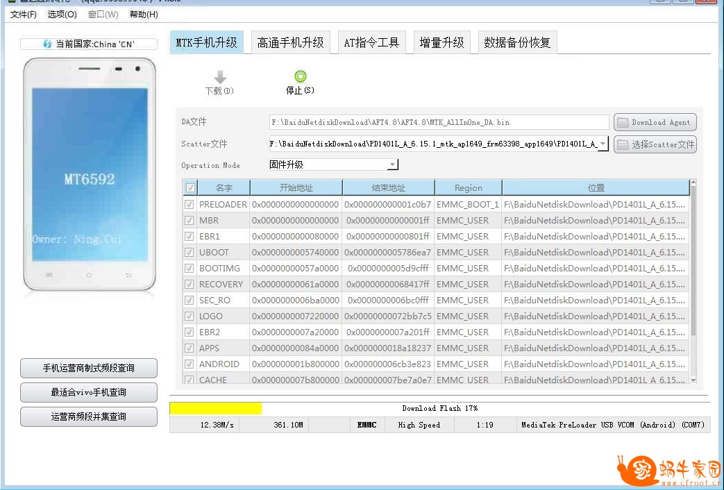This screenshot has width=724, height=490.
Task: Open the 选项(O) menu
Action: pos(62,15)
